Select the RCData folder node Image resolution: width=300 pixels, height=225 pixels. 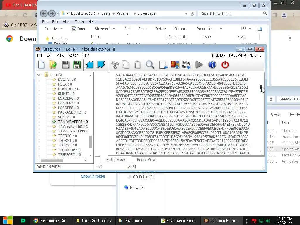click(56, 75)
